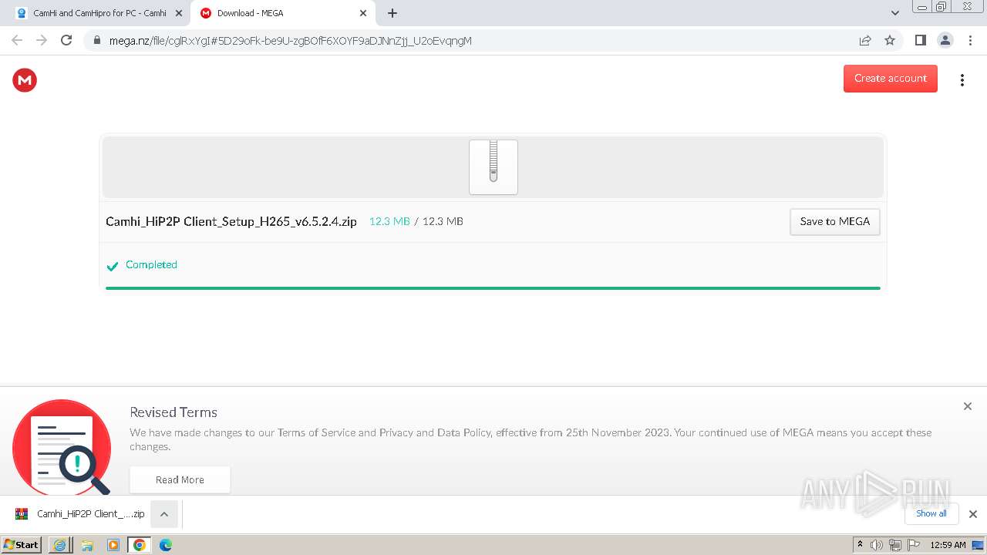Launch Internet Explorer from taskbar
This screenshot has width=987, height=555.
pos(59,545)
